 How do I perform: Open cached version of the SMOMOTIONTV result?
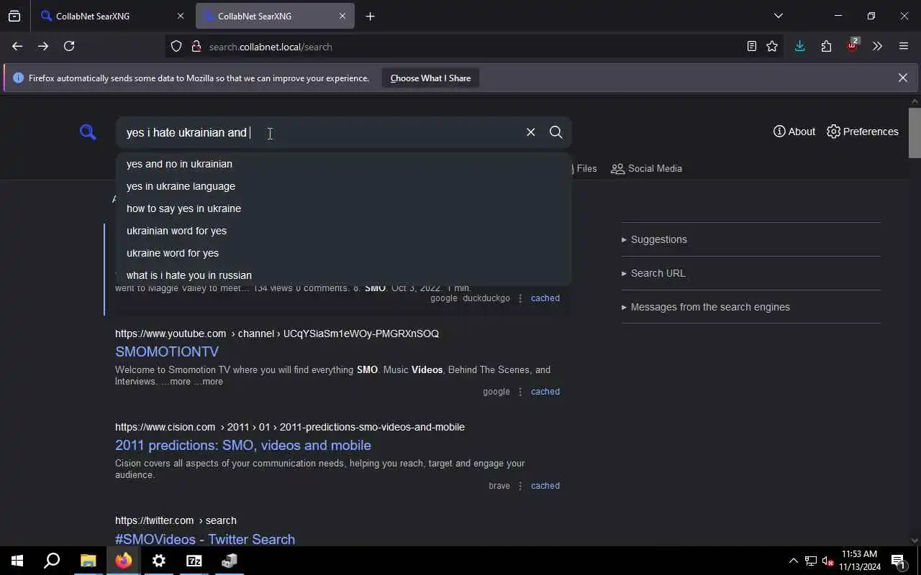pyautogui.click(x=545, y=392)
